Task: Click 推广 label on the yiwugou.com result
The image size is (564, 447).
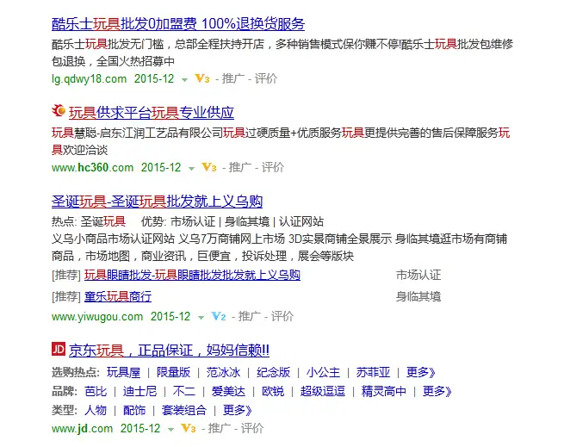Action: point(249,316)
